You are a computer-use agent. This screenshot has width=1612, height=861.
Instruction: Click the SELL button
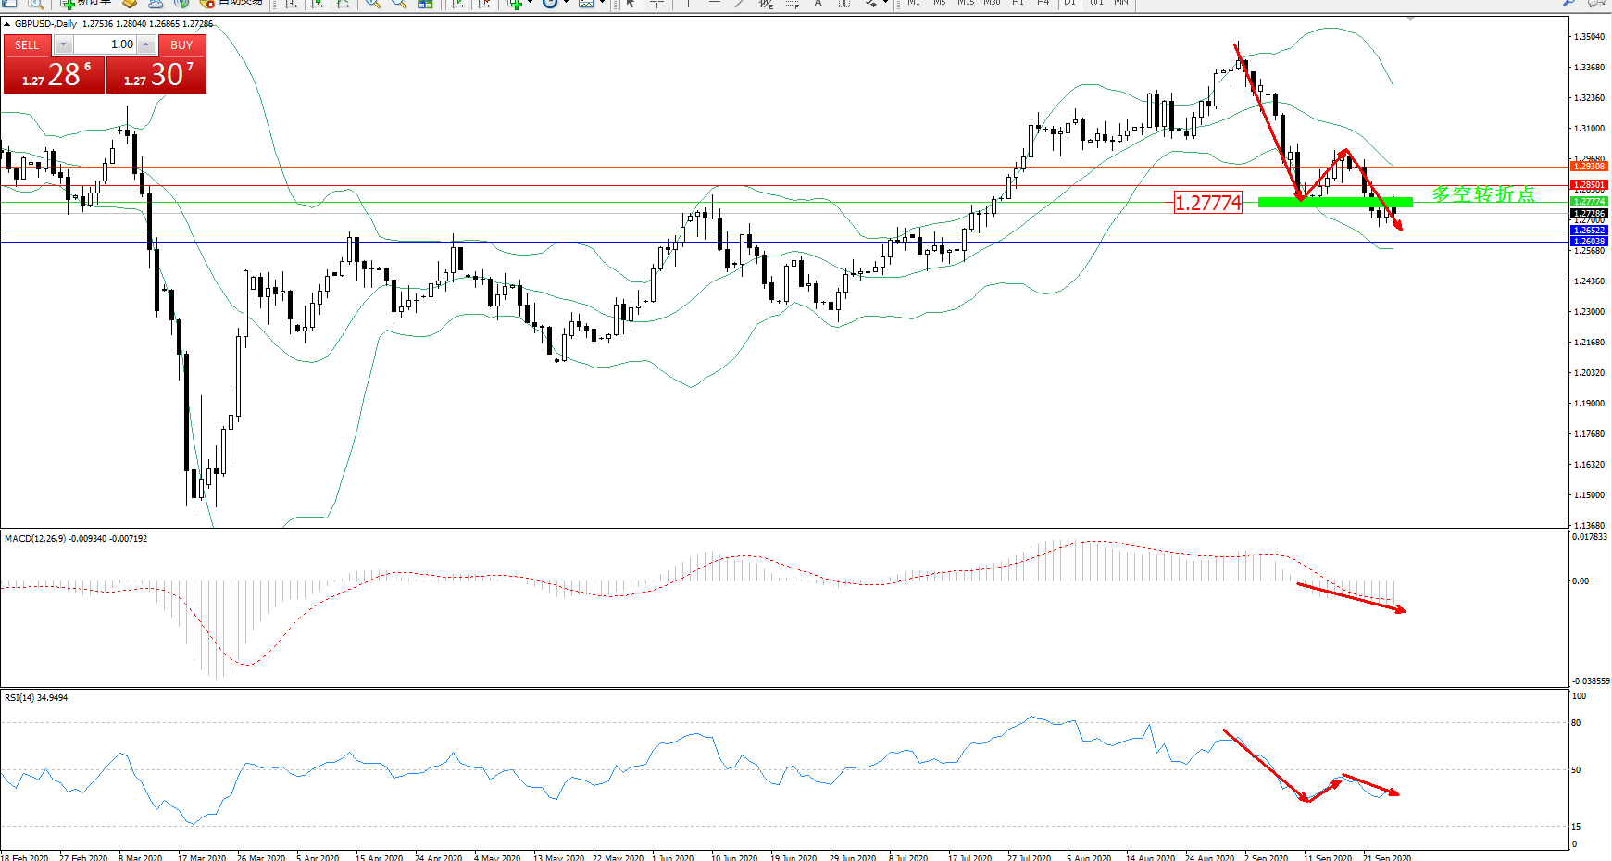[x=27, y=44]
